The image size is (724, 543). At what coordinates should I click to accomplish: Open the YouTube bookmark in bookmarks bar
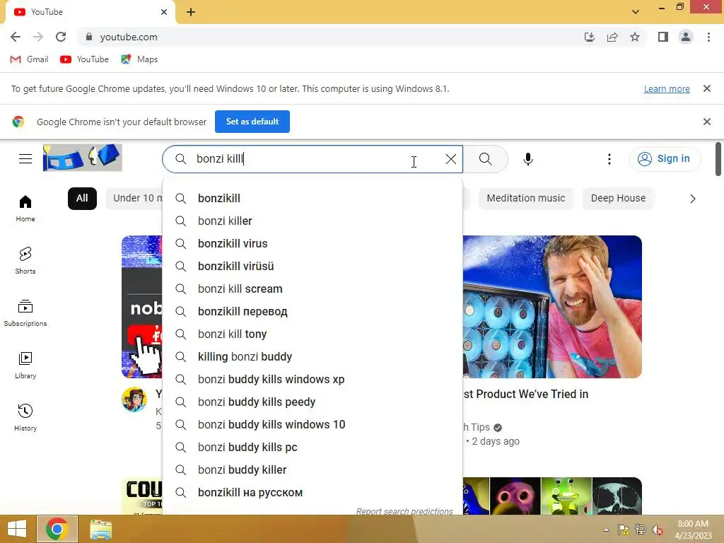point(85,59)
